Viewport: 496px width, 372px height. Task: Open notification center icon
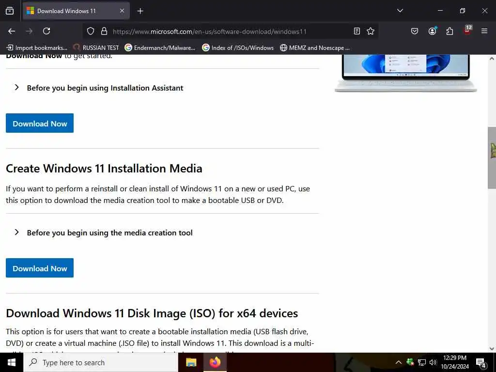tap(480, 363)
